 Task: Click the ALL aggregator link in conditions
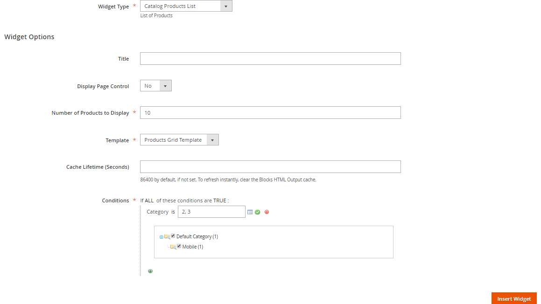[x=149, y=200]
